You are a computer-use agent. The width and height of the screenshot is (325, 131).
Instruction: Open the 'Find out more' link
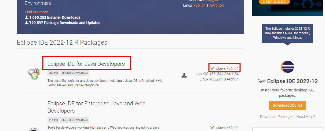(x=36, y=12)
